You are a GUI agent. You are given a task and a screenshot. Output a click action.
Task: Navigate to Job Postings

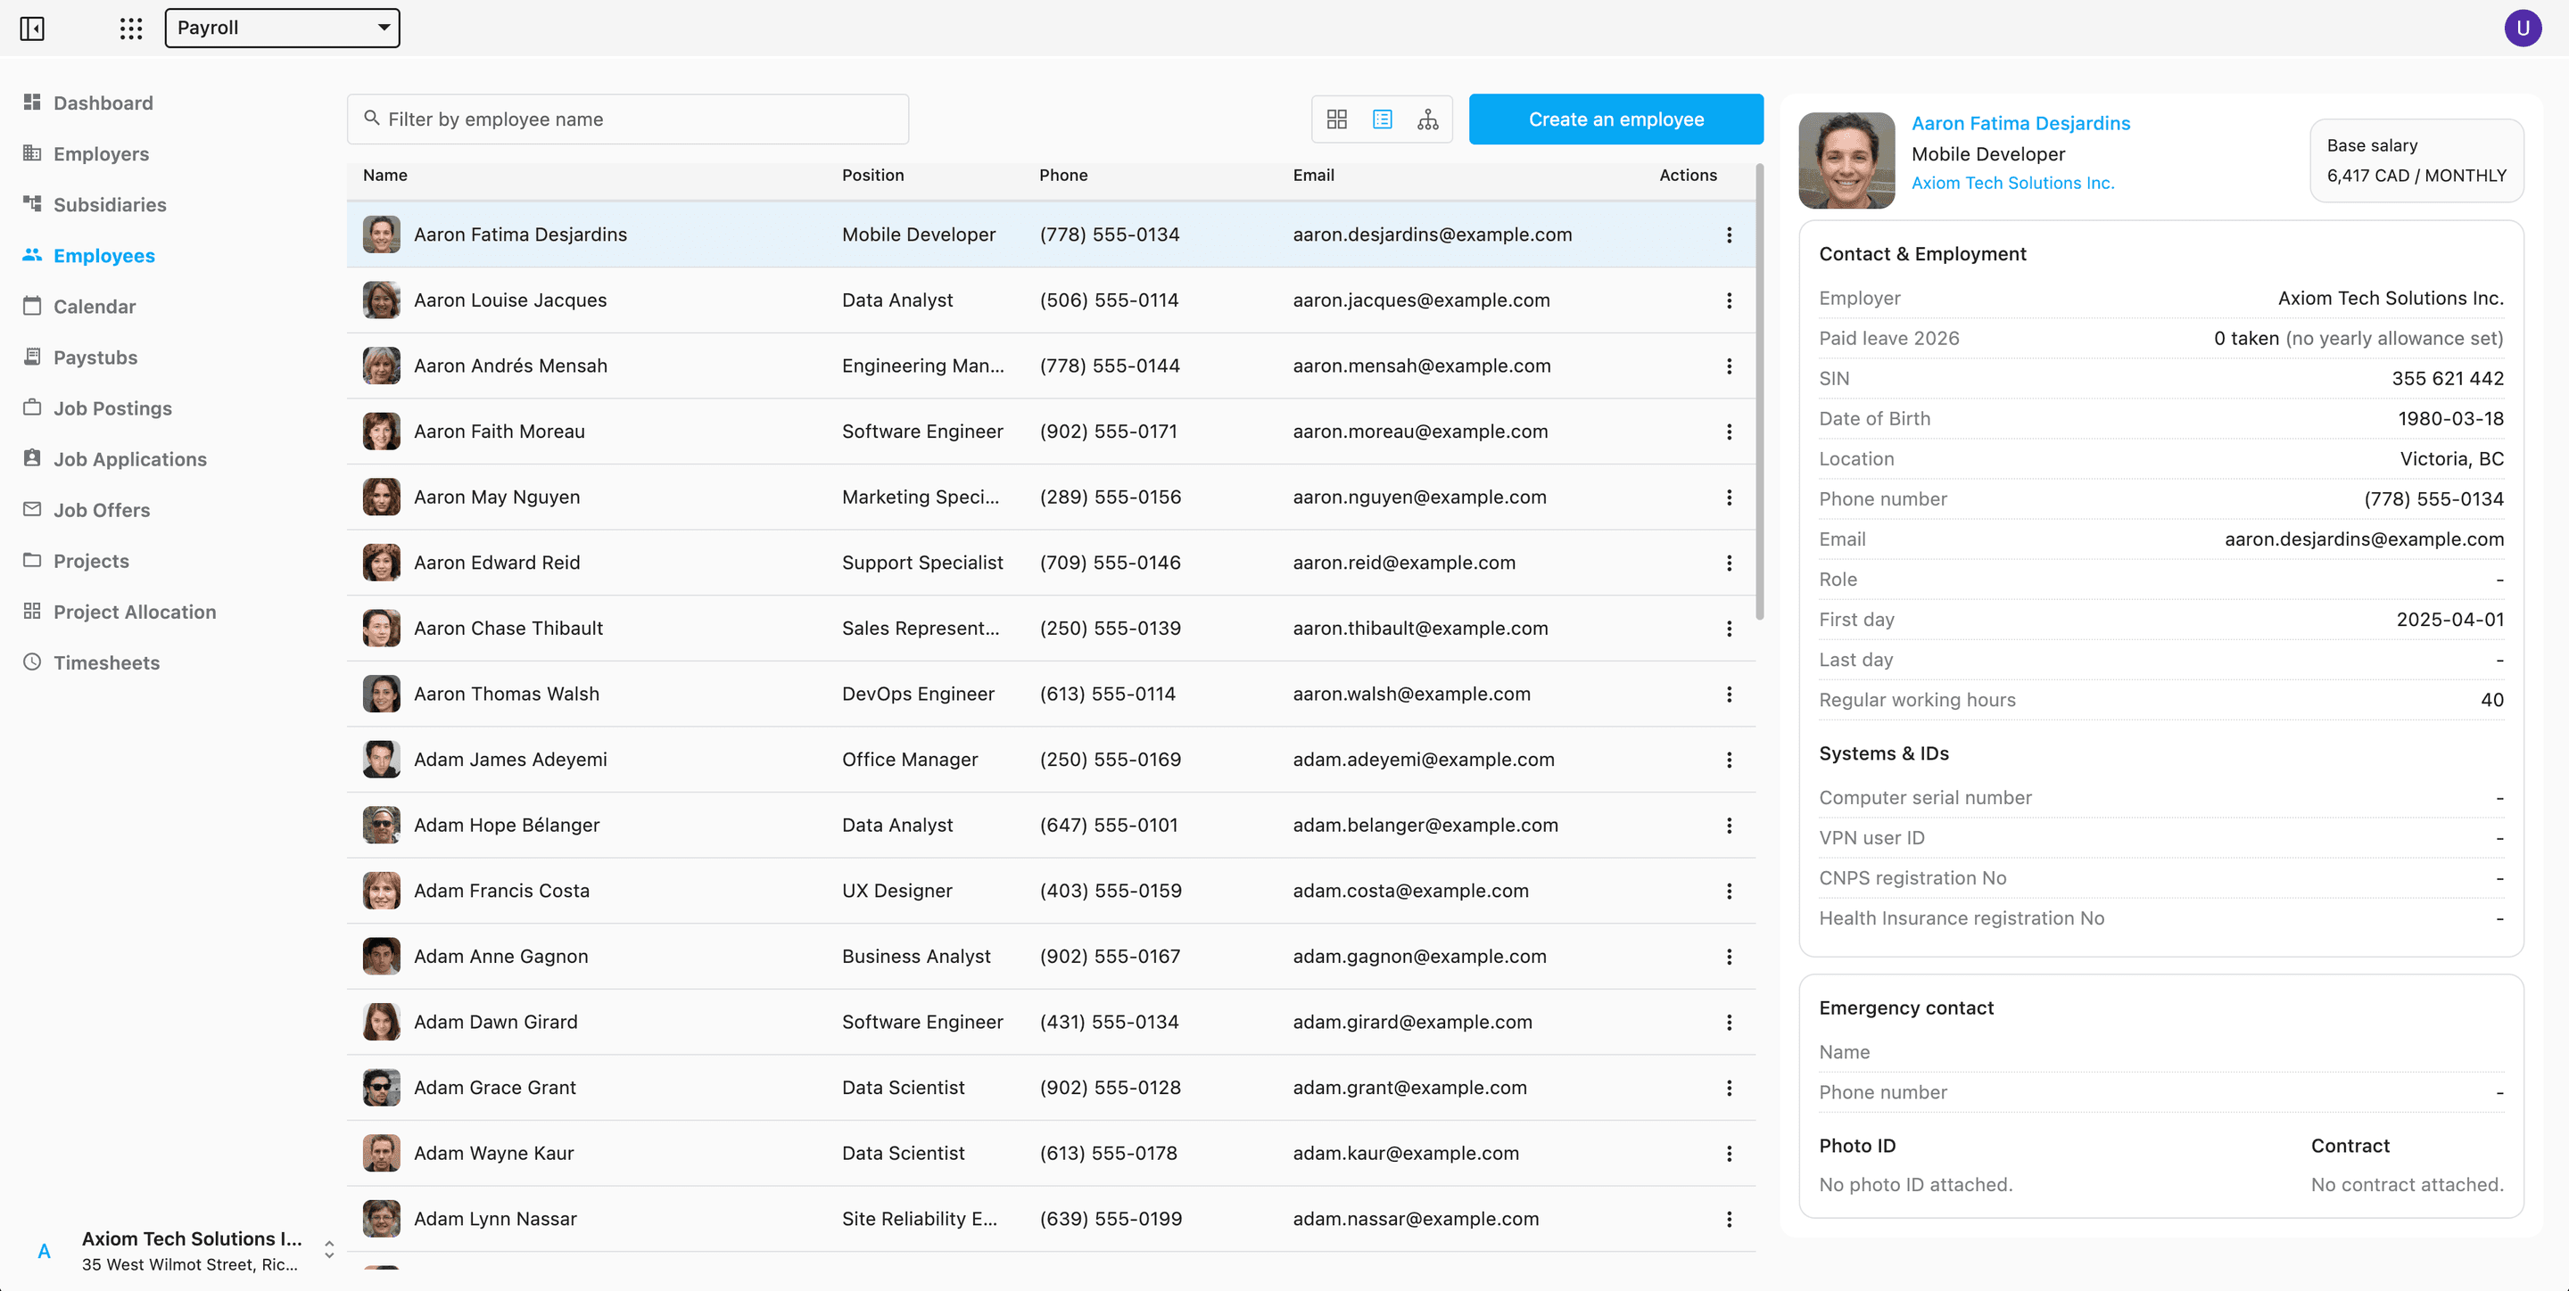pos(112,407)
